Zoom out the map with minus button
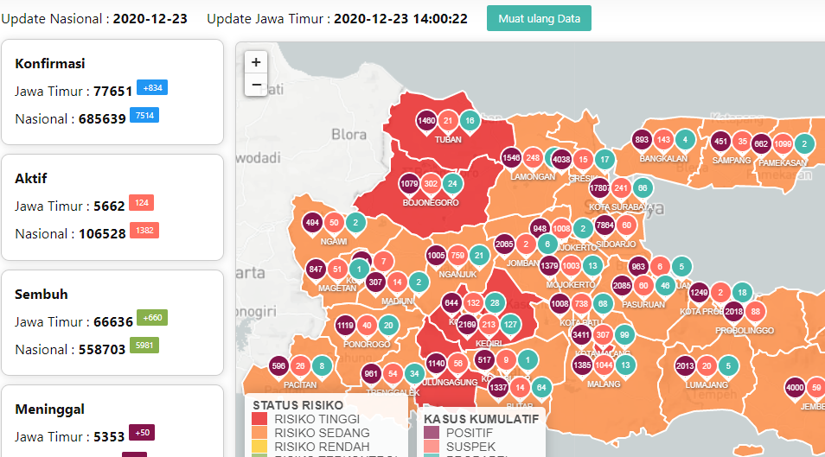 point(256,85)
